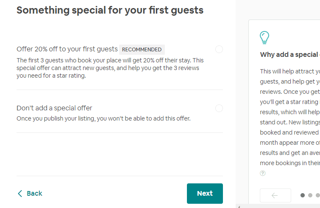Click the 'Offer 20% off to your first guests' label
320x208 pixels.
(x=67, y=49)
